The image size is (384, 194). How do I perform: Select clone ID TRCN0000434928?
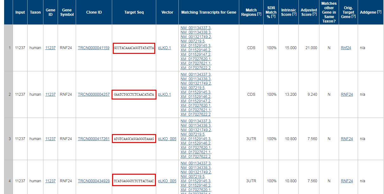pyautogui.click(x=93, y=181)
